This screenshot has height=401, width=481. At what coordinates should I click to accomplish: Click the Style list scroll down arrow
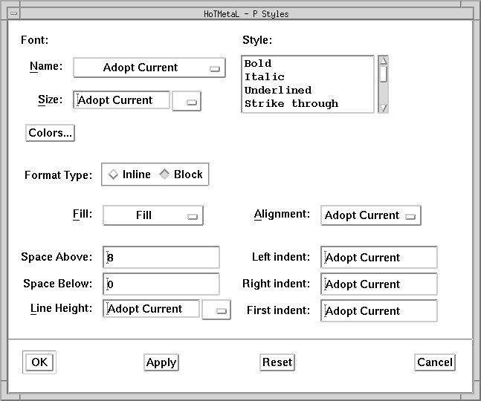(384, 108)
